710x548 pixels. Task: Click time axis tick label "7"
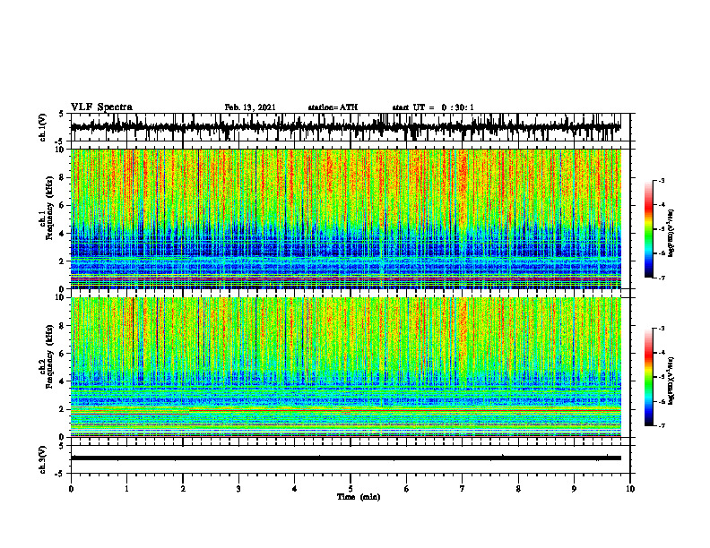click(463, 489)
